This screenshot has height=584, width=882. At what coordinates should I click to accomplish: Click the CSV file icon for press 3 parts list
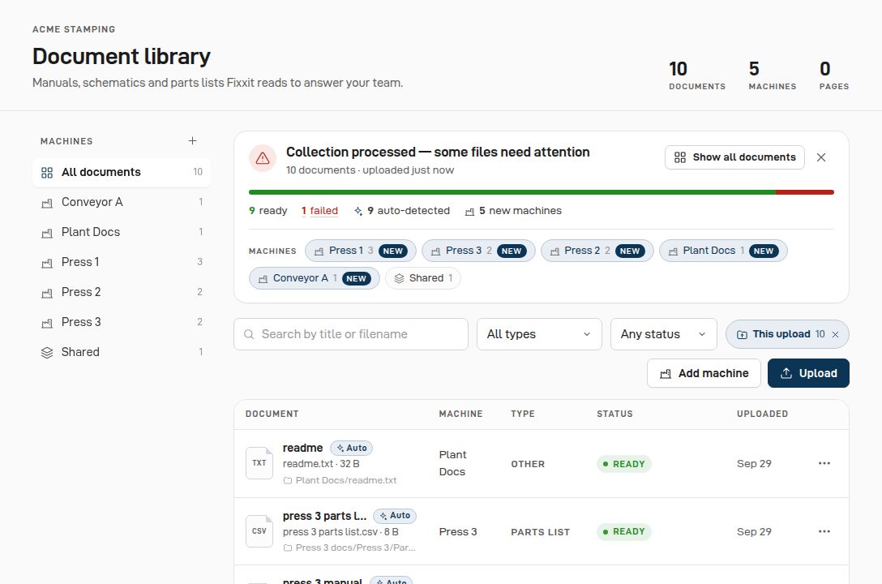click(259, 531)
